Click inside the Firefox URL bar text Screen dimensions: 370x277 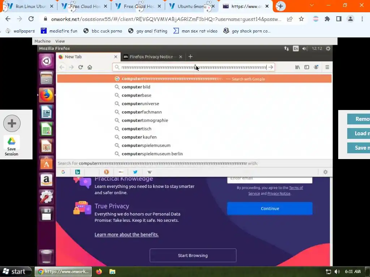tap(194, 67)
